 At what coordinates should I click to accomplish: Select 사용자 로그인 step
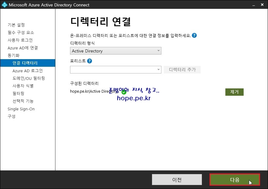(x=20, y=40)
